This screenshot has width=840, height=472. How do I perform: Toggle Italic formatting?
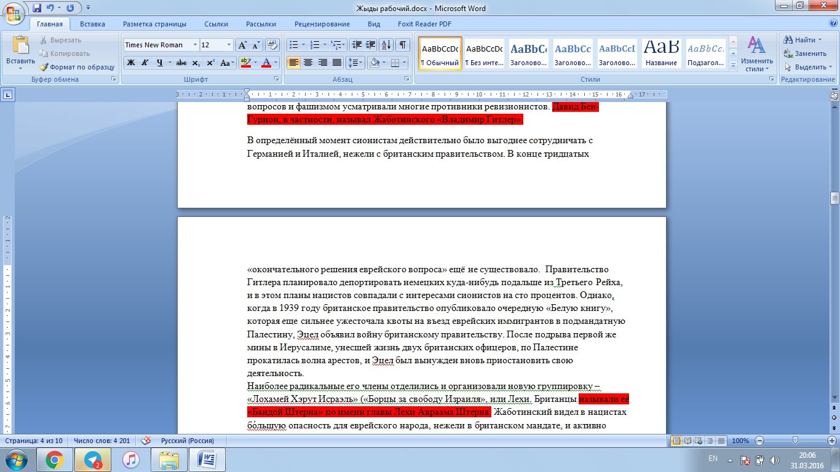pos(145,63)
